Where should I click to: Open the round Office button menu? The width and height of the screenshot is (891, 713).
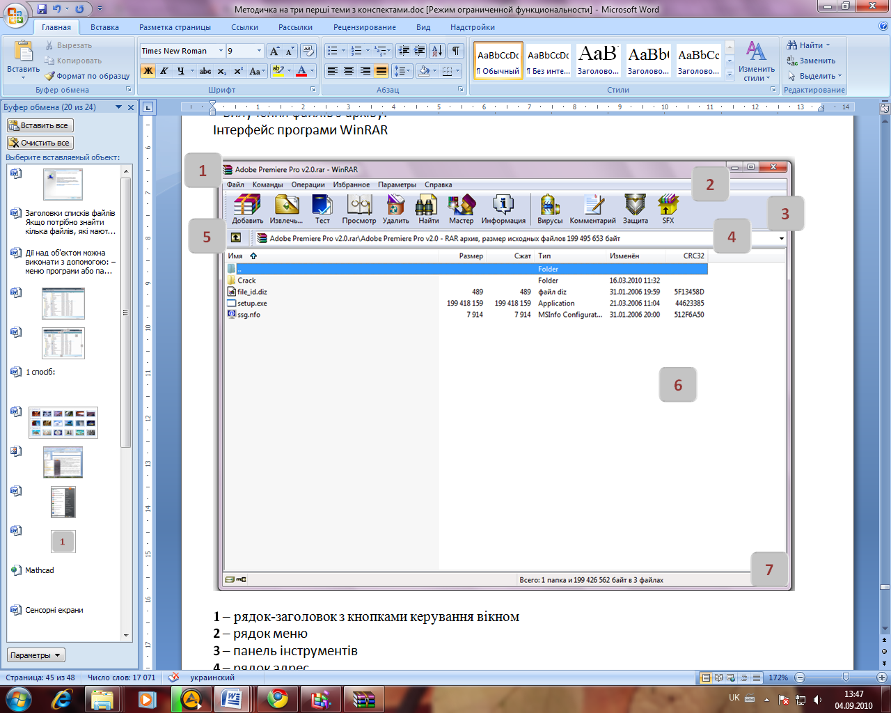(16, 15)
